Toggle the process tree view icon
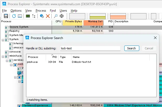This screenshot has height=107, width=162. 34,16
